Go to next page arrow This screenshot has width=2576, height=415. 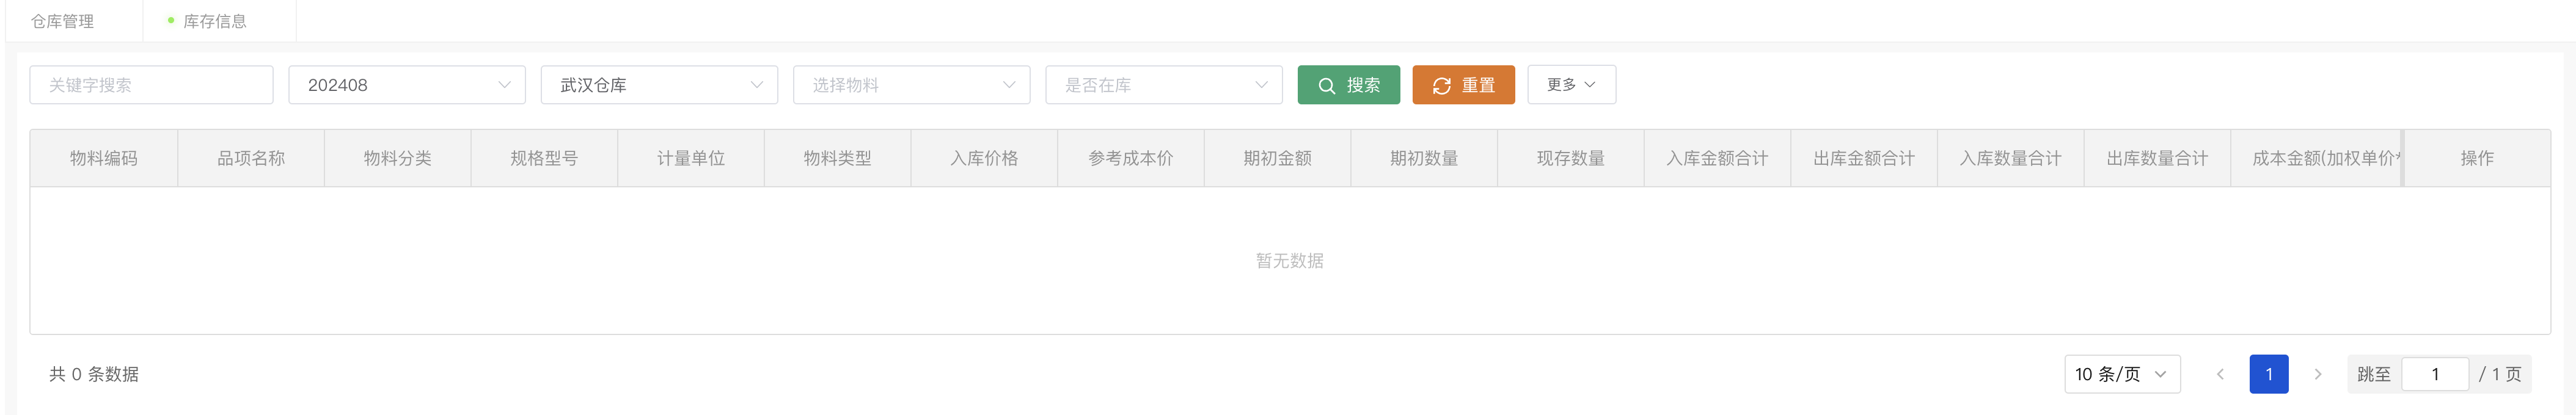pos(2317,374)
